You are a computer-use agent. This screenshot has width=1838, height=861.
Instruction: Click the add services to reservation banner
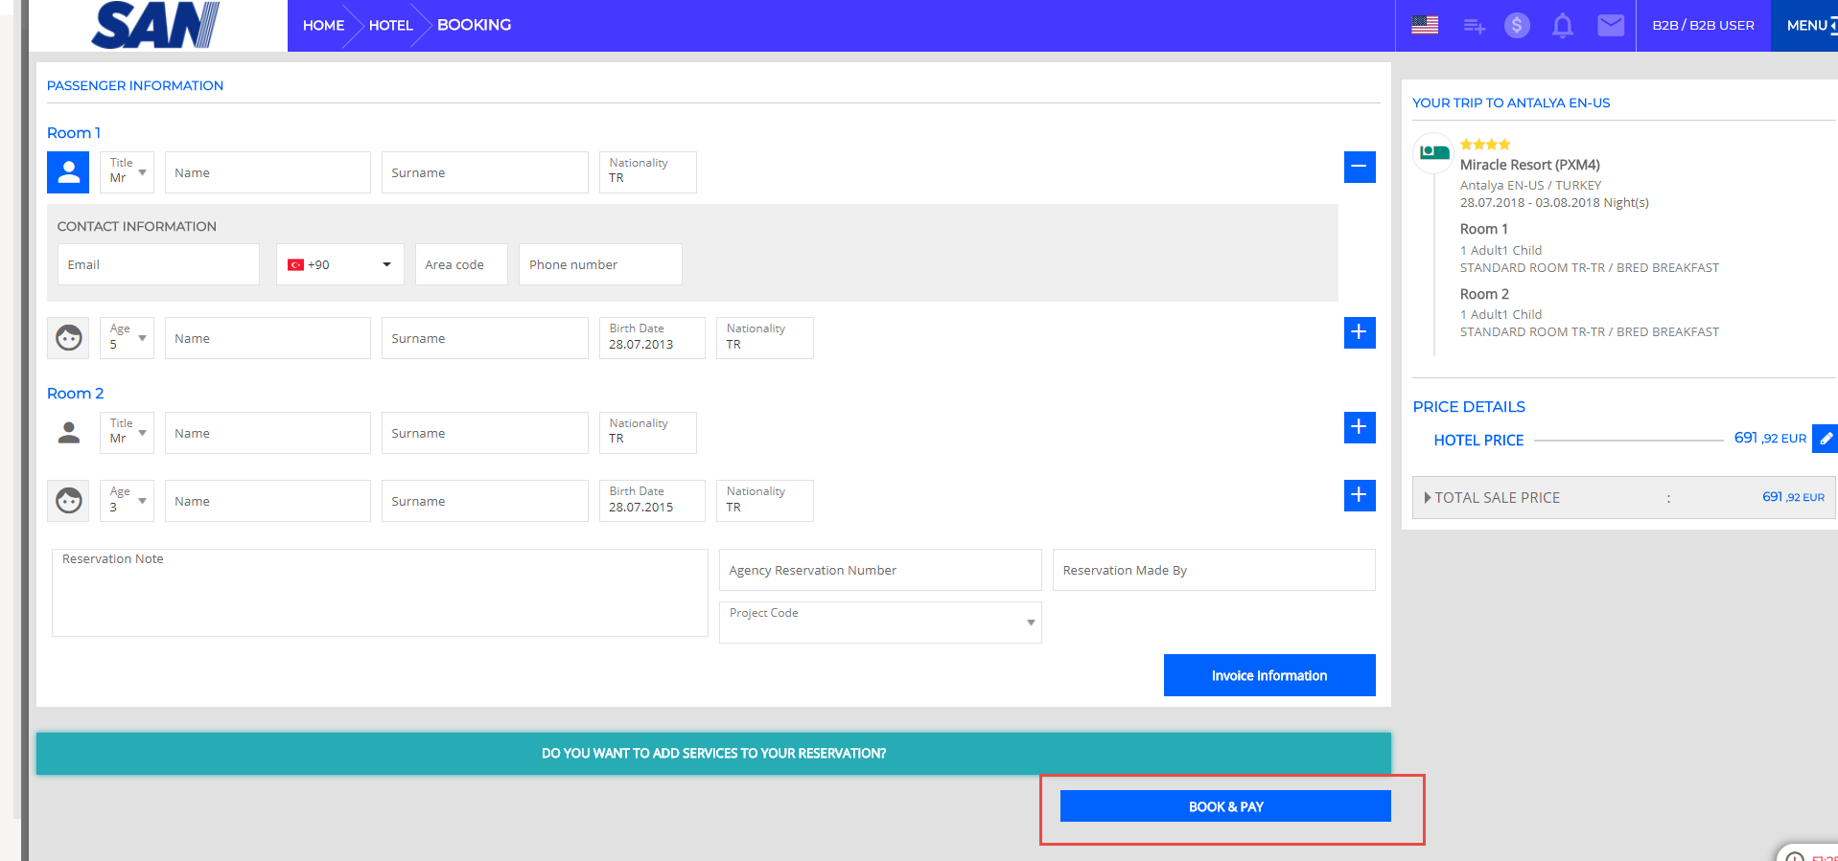coord(713,754)
